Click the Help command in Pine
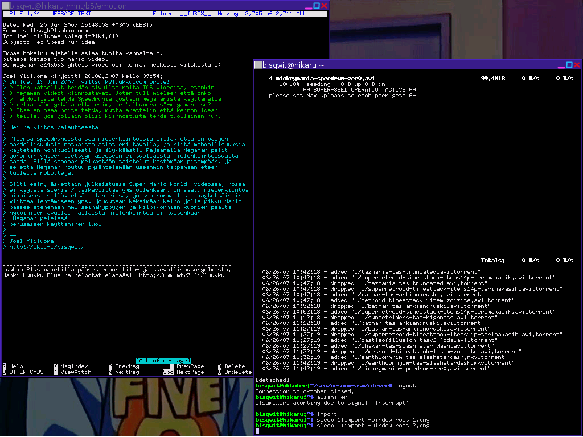 click(16, 366)
